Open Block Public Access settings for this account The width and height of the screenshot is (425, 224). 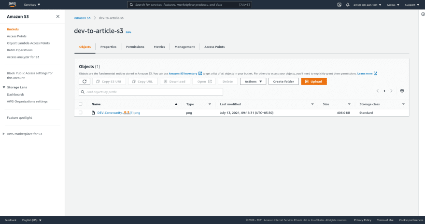[30, 75]
